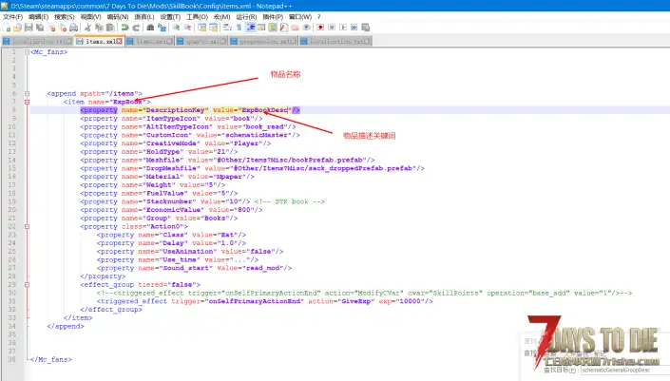The height and width of the screenshot is (381, 670).
Task: Collapse the effect_group fold marker
Action: 27,284
